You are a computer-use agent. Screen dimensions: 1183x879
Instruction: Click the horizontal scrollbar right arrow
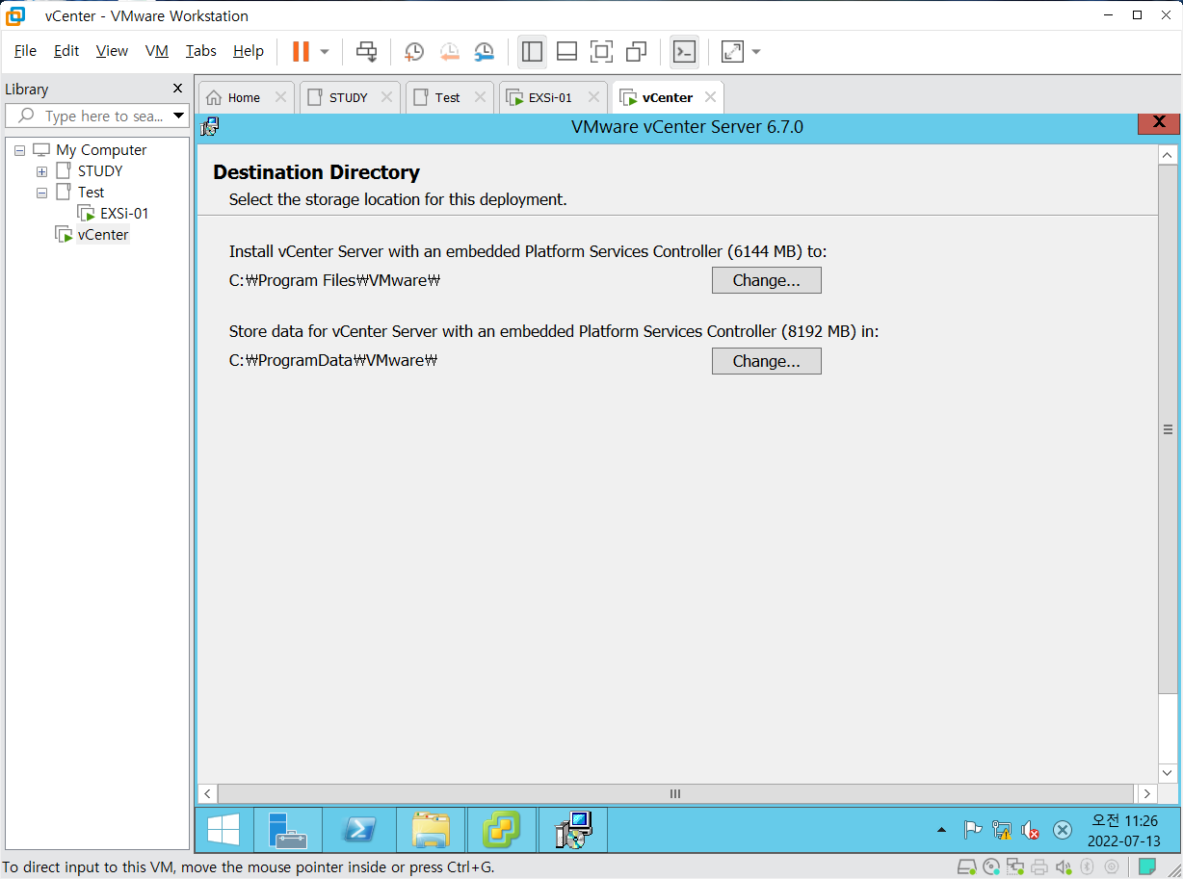point(1146,794)
